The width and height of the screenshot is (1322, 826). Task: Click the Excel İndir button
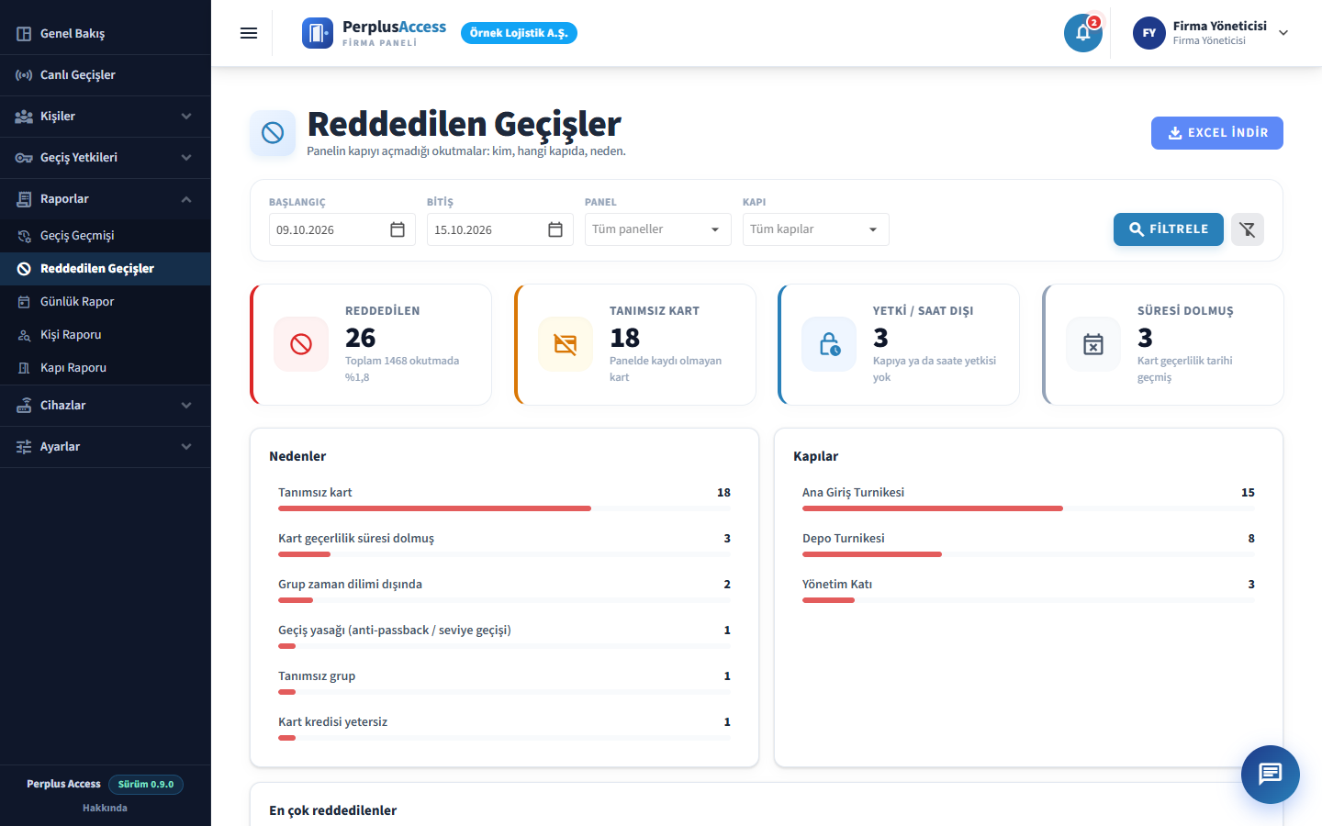(1217, 133)
